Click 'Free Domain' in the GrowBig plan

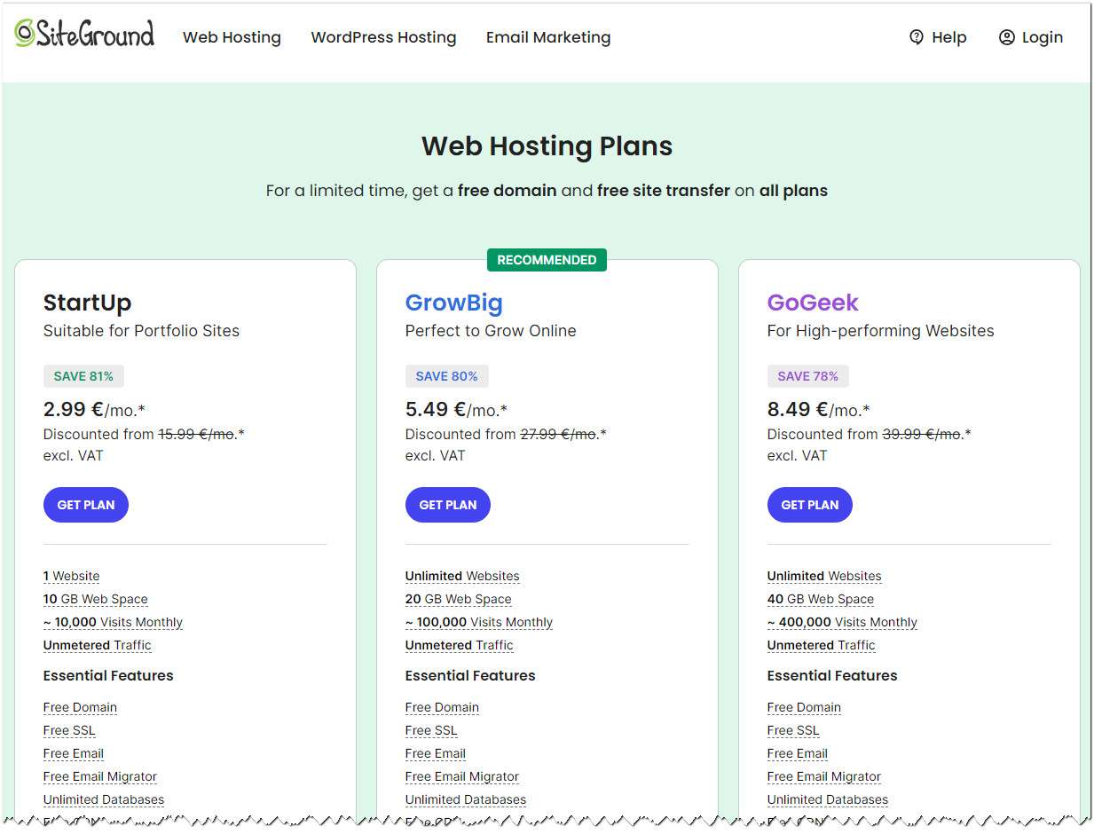coord(442,707)
